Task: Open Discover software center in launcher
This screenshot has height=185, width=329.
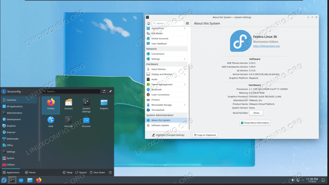Action: (x=86, y=122)
